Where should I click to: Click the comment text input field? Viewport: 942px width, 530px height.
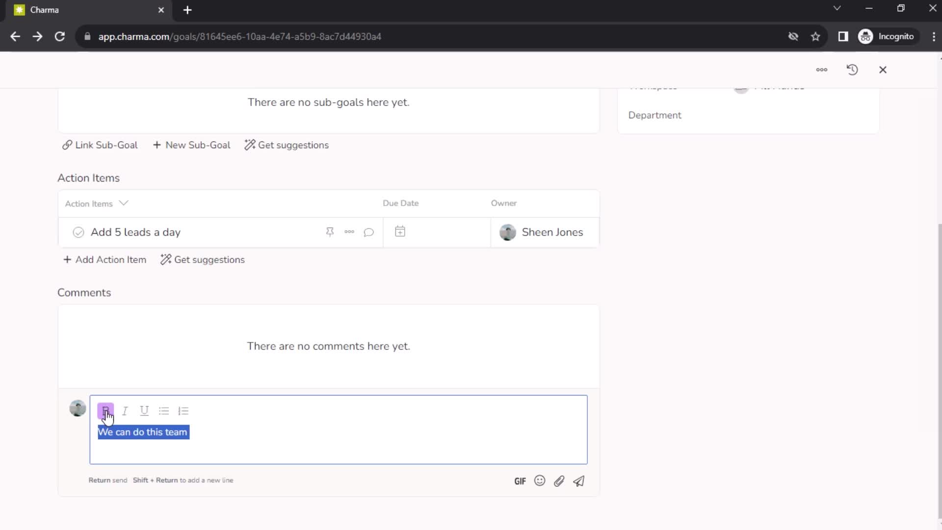point(340,432)
